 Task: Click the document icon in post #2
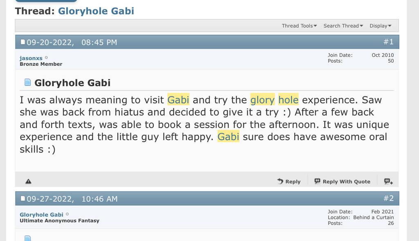pos(28,238)
